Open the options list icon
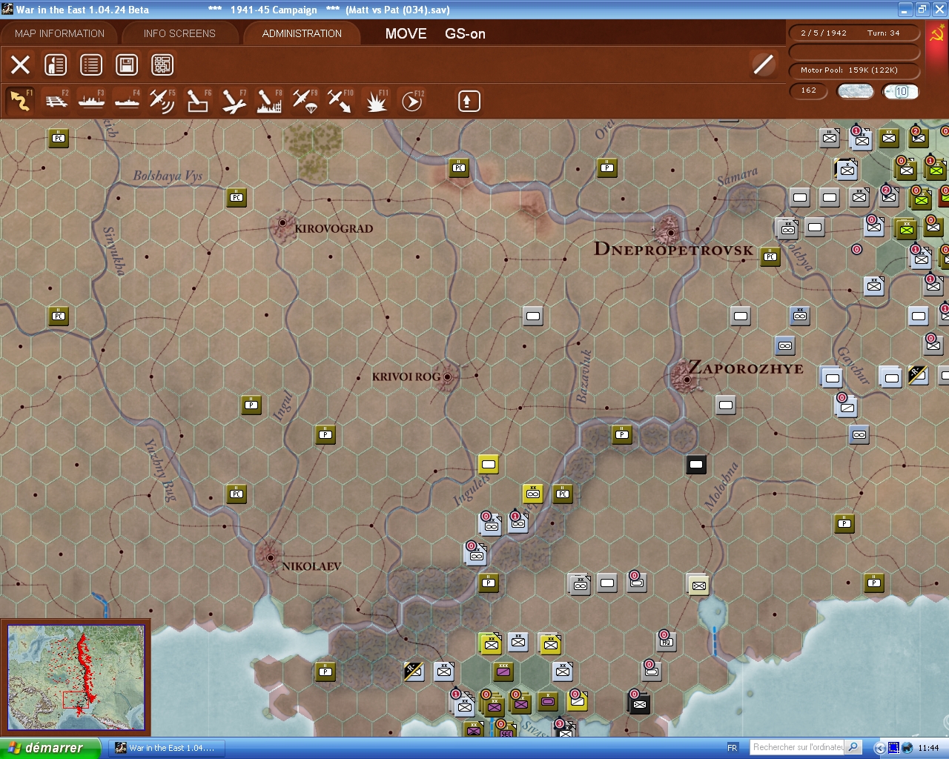Image resolution: width=949 pixels, height=759 pixels. (91, 64)
